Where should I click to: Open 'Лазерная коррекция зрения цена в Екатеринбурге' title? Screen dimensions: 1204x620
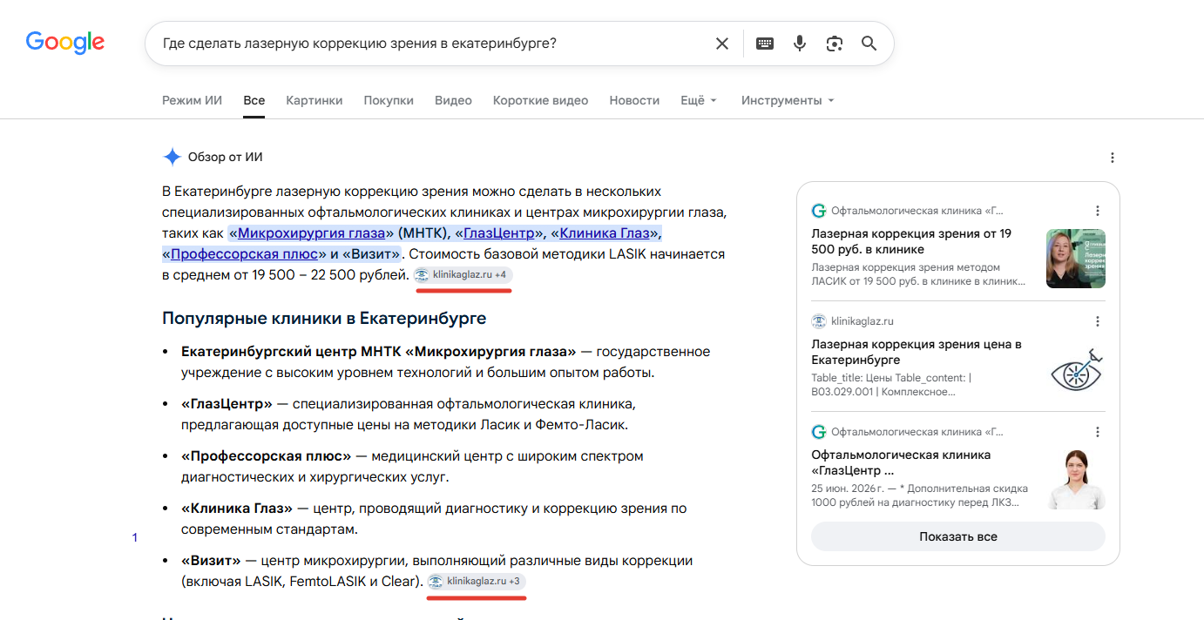(x=917, y=352)
